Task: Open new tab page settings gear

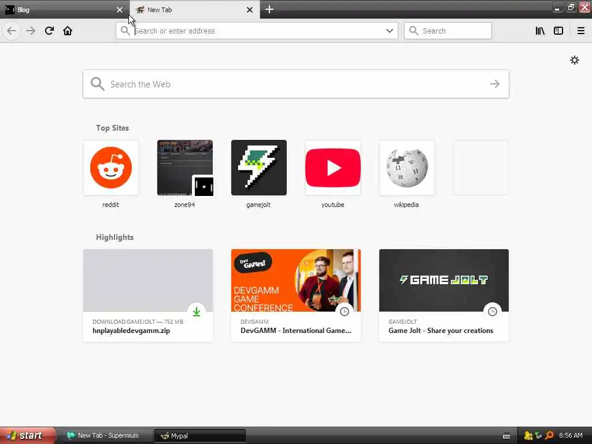Action: click(574, 60)
